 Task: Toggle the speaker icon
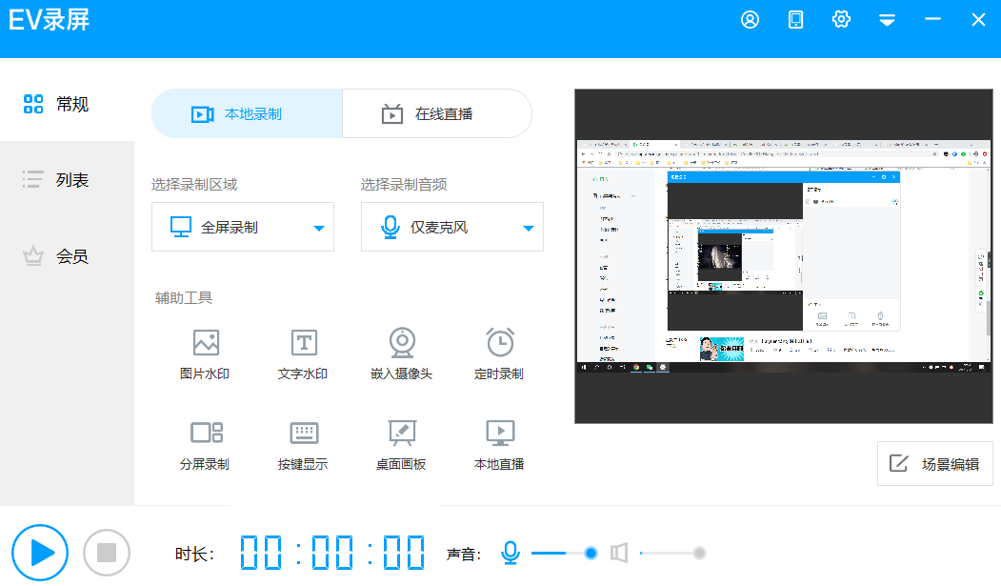(619, 553)
